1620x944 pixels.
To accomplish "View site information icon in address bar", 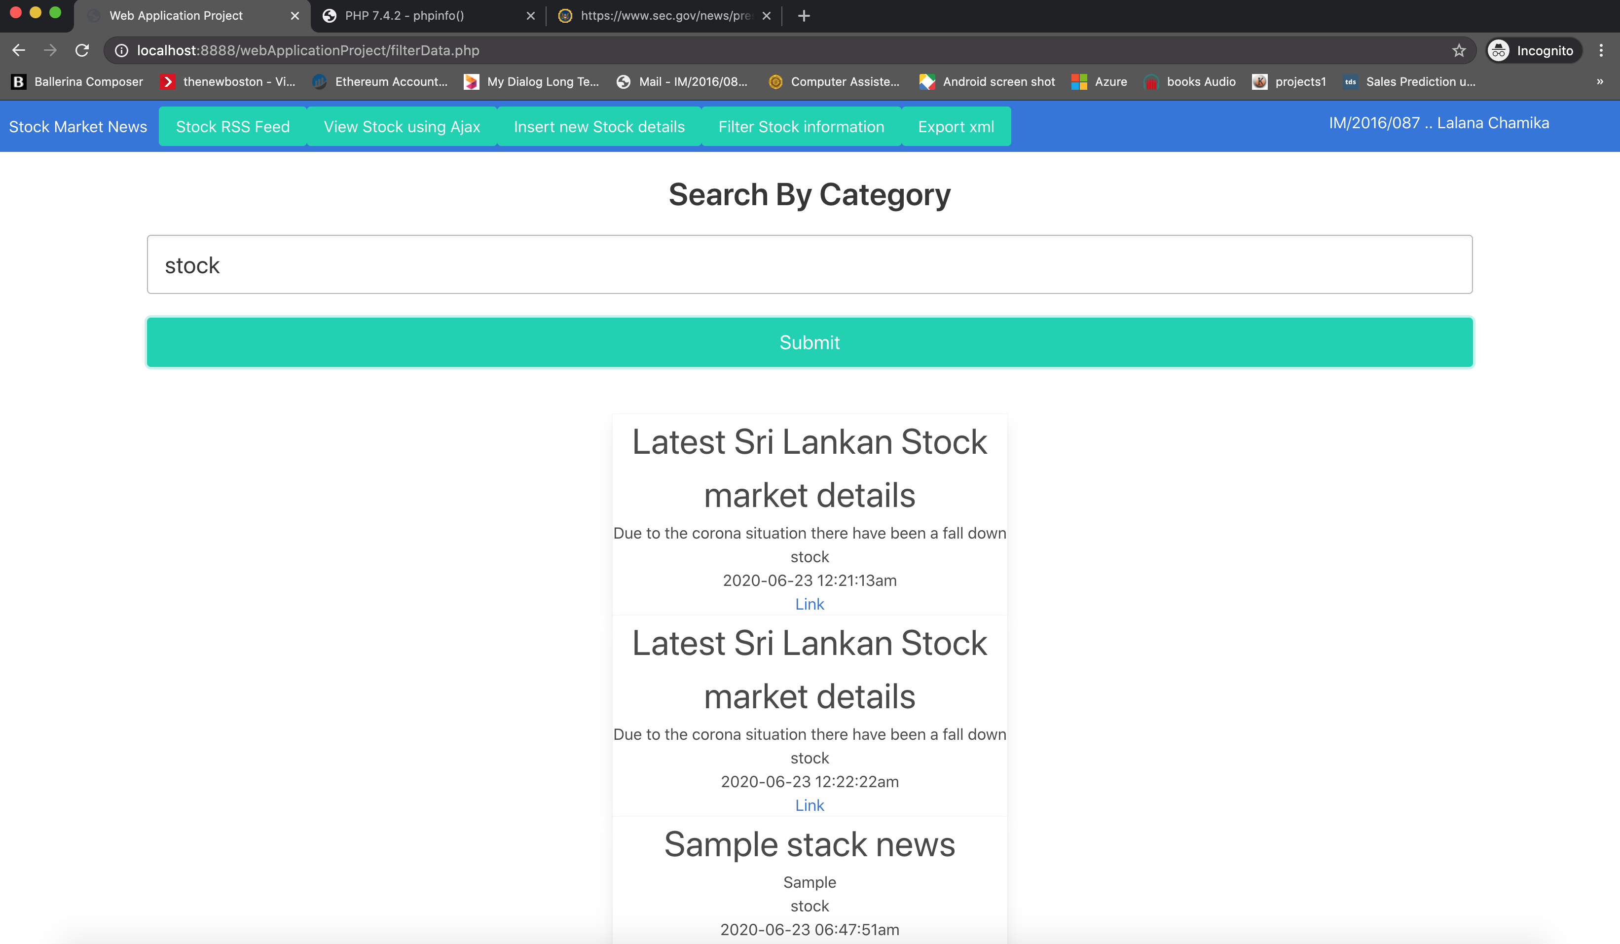I will tap(121, 50).
